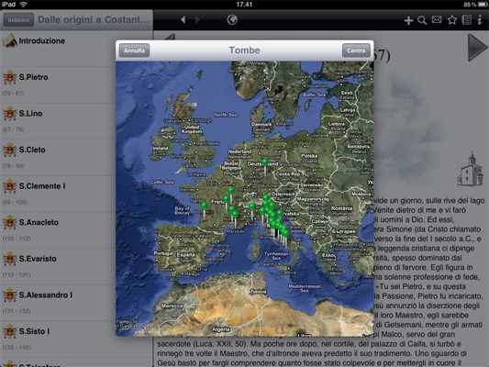Tap the Annulla button in Tombe popup
The image size is (489, 367).
pos(134,50)
